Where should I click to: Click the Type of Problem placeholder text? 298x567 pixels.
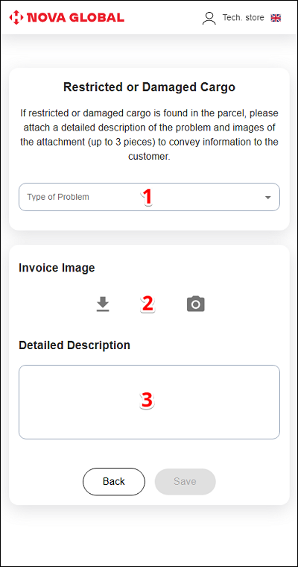[58, 197]
